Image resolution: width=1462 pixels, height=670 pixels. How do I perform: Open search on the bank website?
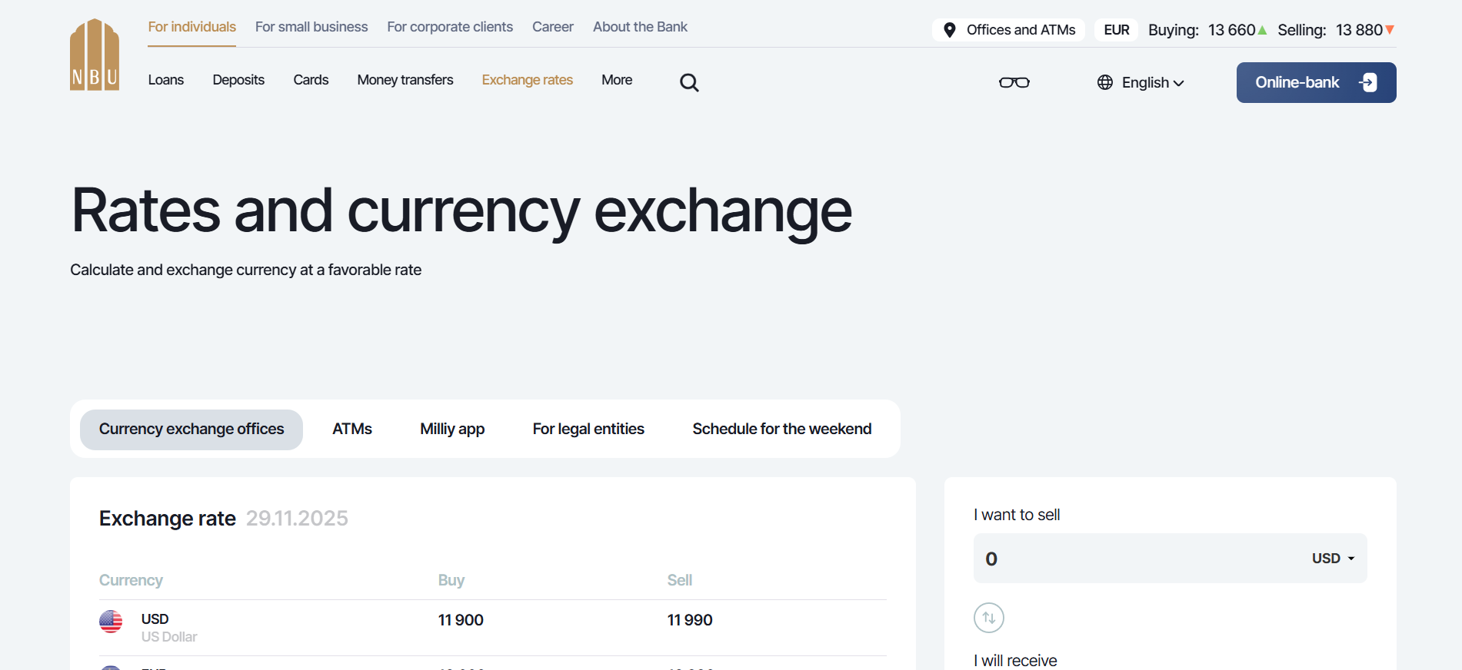[688, 81]
